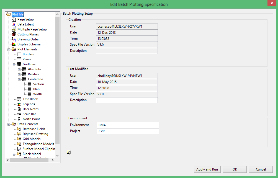Expand the Relative gridlines node

click(x=19, y=74)
